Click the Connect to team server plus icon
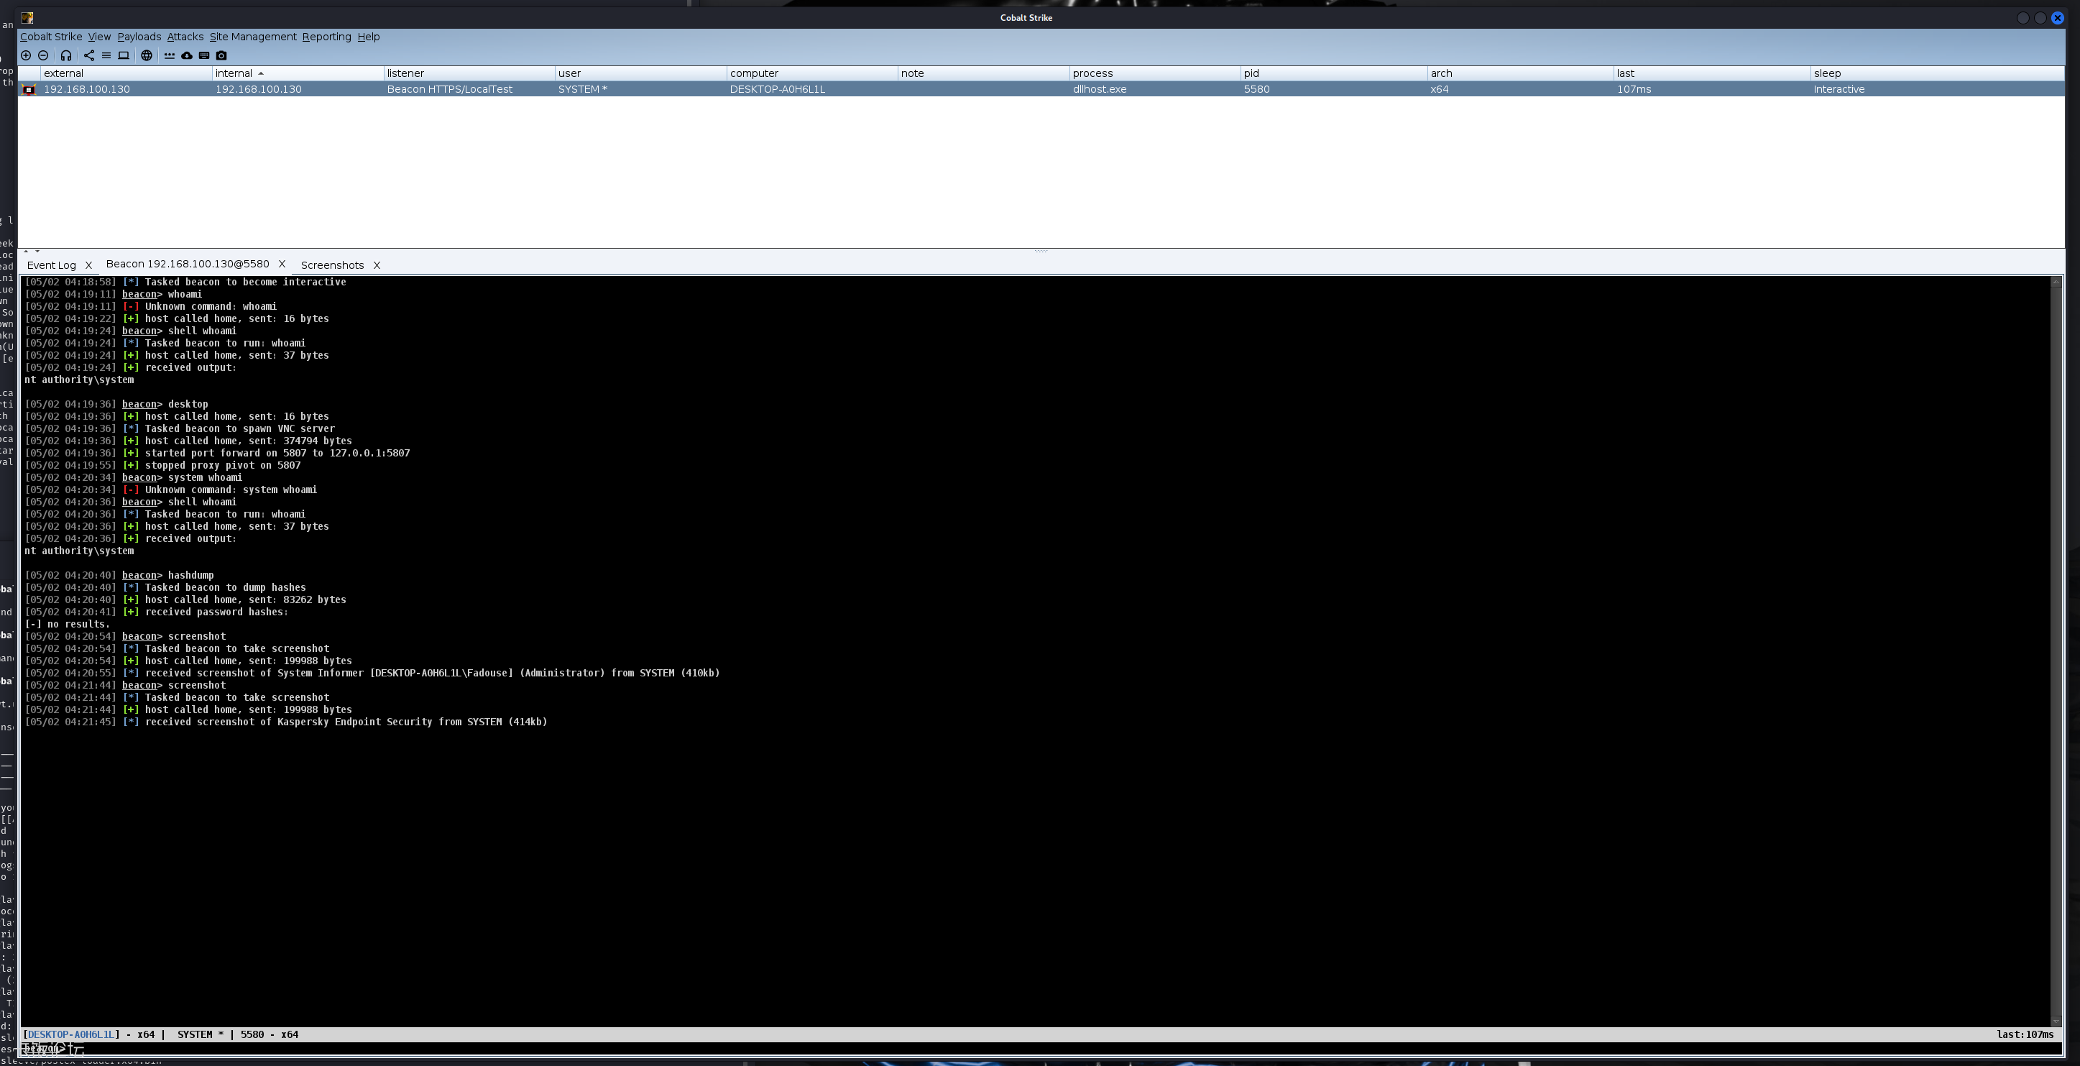 tap(26, 56)
